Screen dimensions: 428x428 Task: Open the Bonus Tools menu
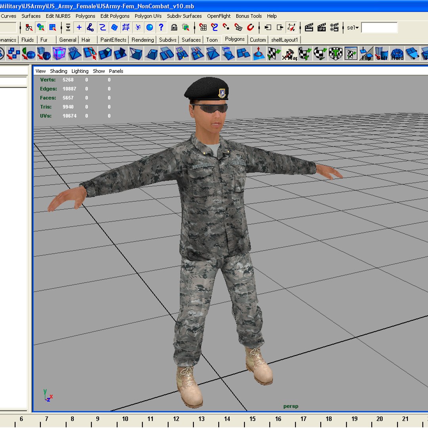tap(248, 16)
